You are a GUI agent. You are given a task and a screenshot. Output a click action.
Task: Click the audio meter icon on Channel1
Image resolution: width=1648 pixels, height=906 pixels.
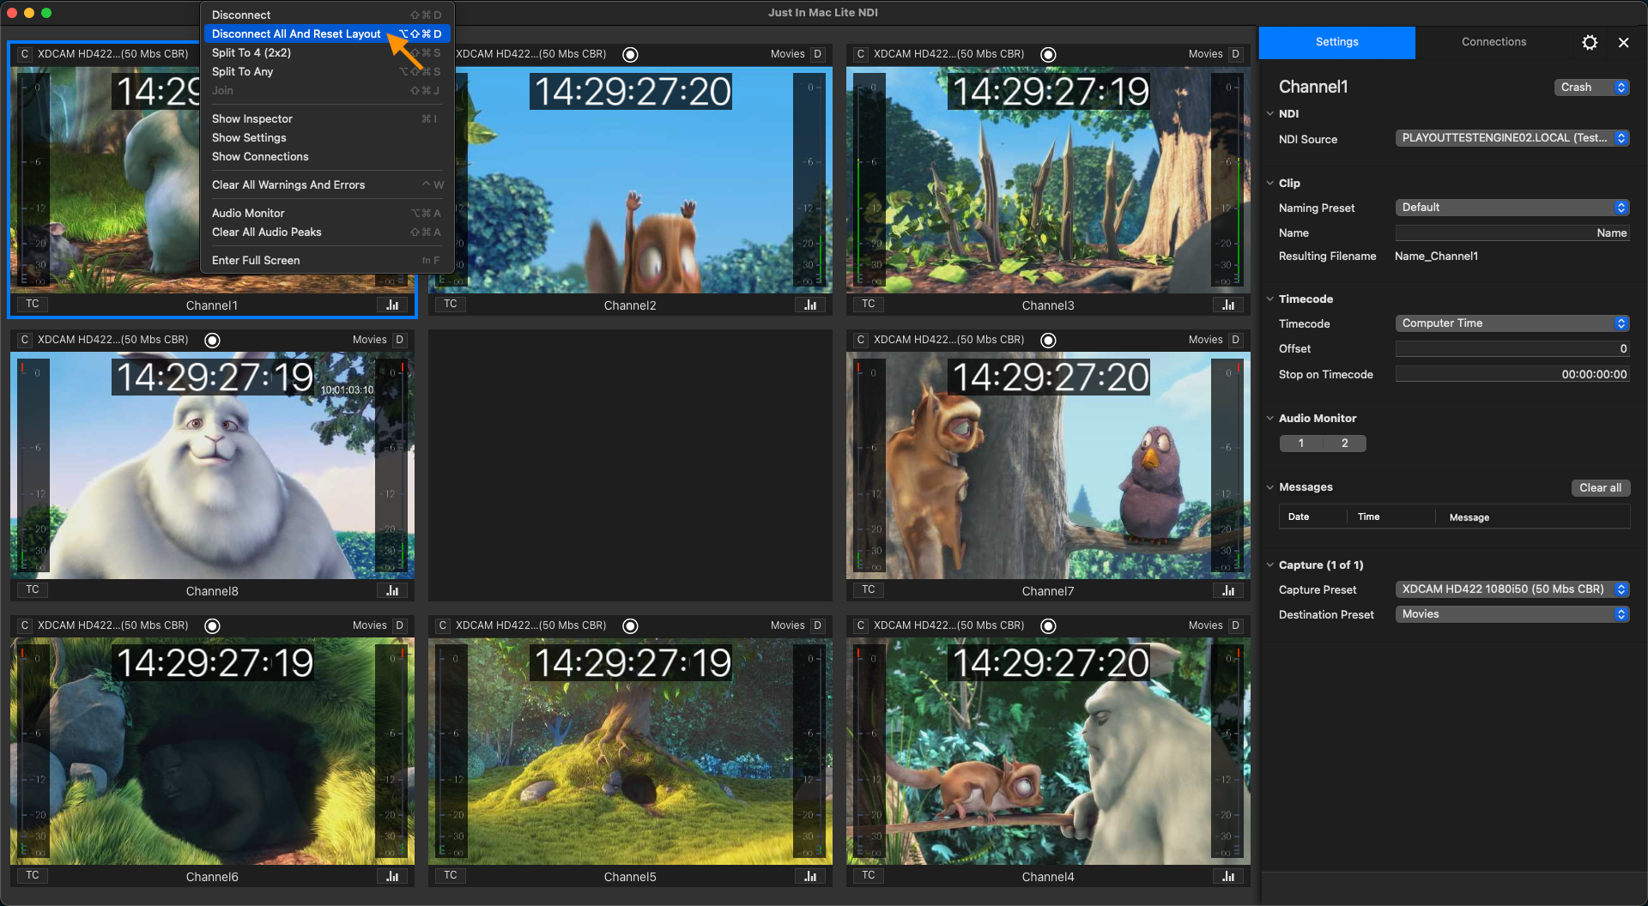pyautogui.click(x=392, y=305)
